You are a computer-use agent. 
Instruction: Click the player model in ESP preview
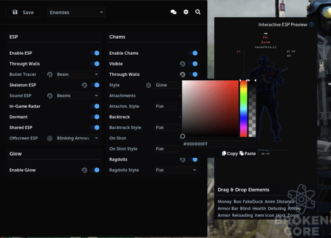(267, 97)
